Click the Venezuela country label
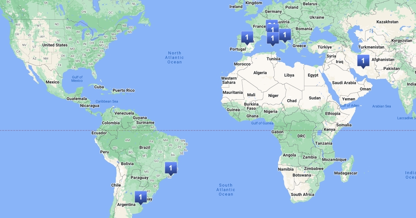The image size is (416, 218). (124, 113)
